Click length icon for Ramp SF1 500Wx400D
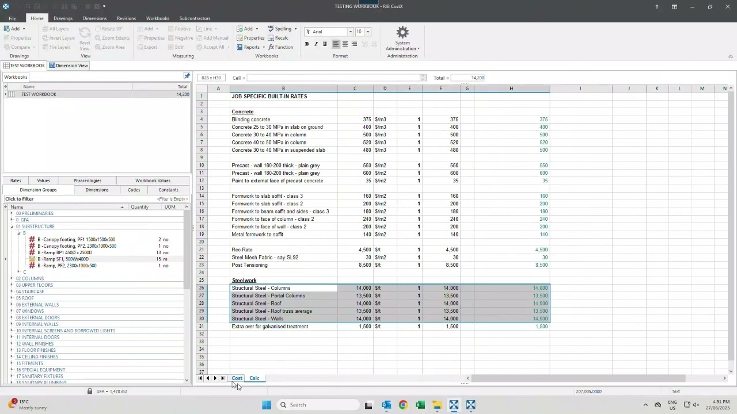Viewport: 737px width, 414px height. click(33, 259)
